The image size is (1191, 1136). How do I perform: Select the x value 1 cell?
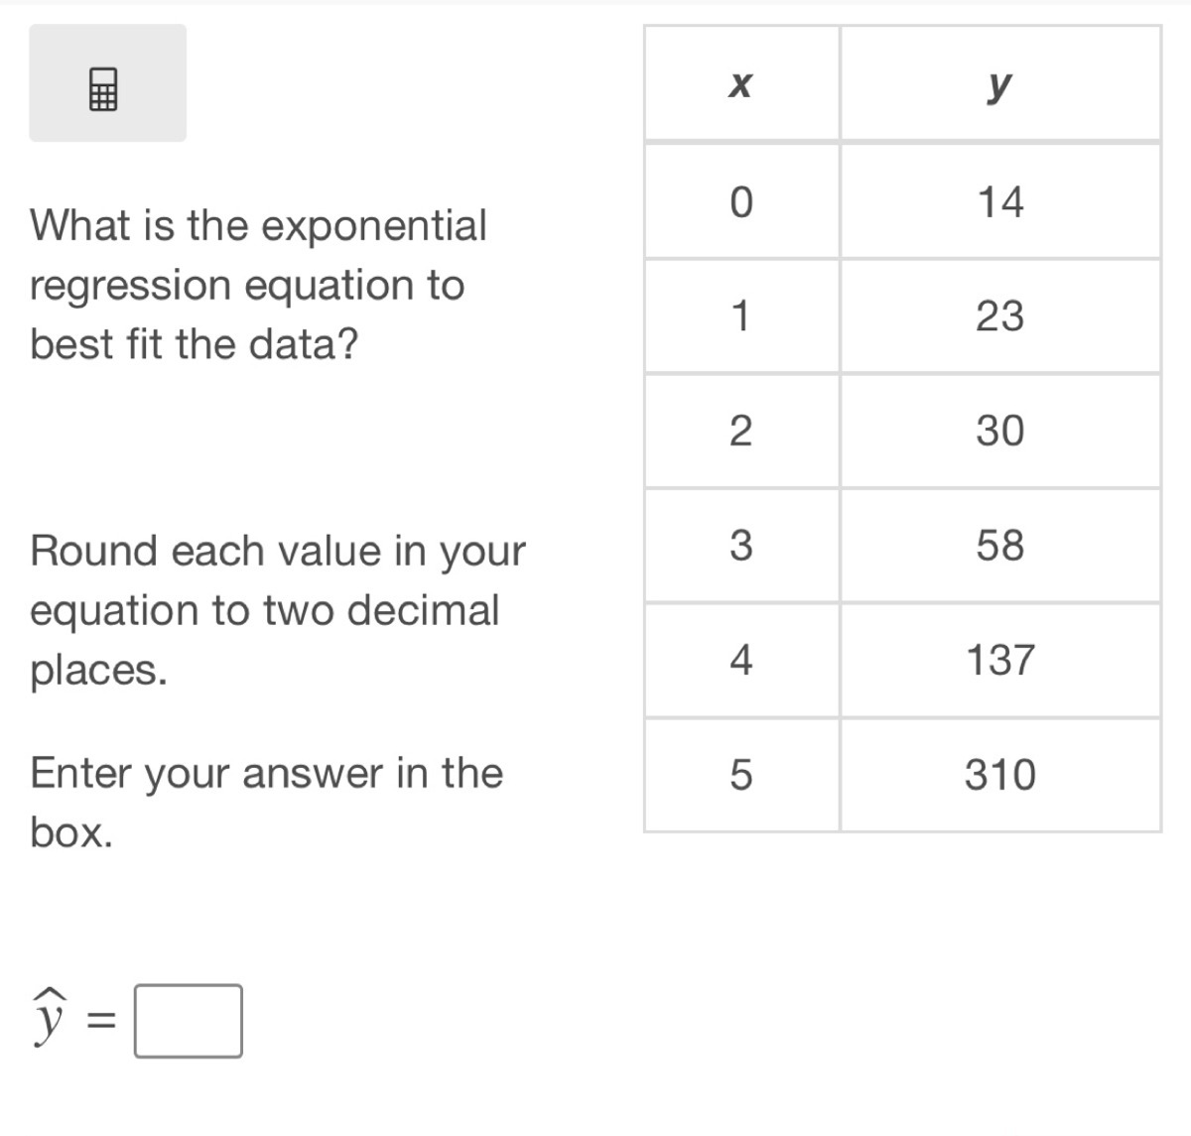[x=740, y=316]
